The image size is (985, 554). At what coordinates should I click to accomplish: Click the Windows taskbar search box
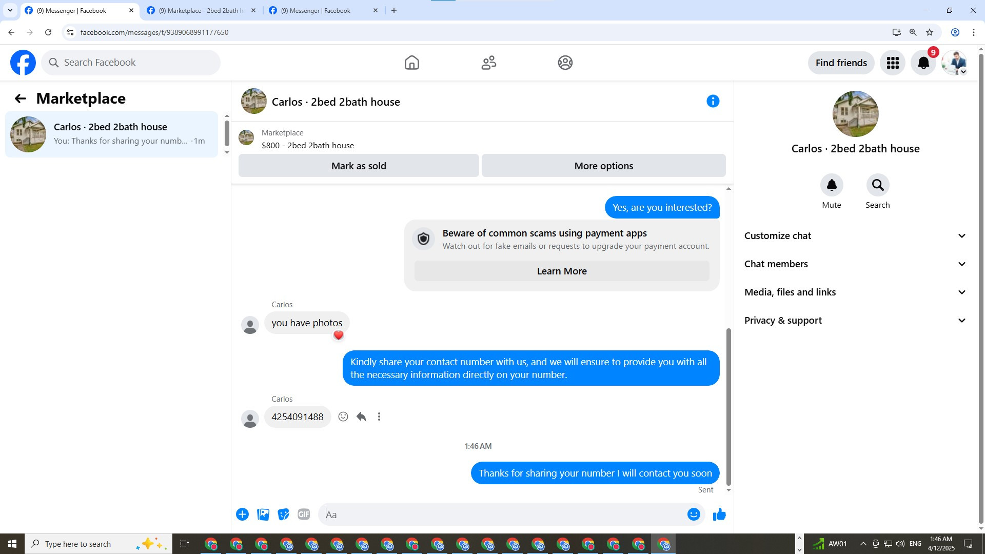coord(98,544)
